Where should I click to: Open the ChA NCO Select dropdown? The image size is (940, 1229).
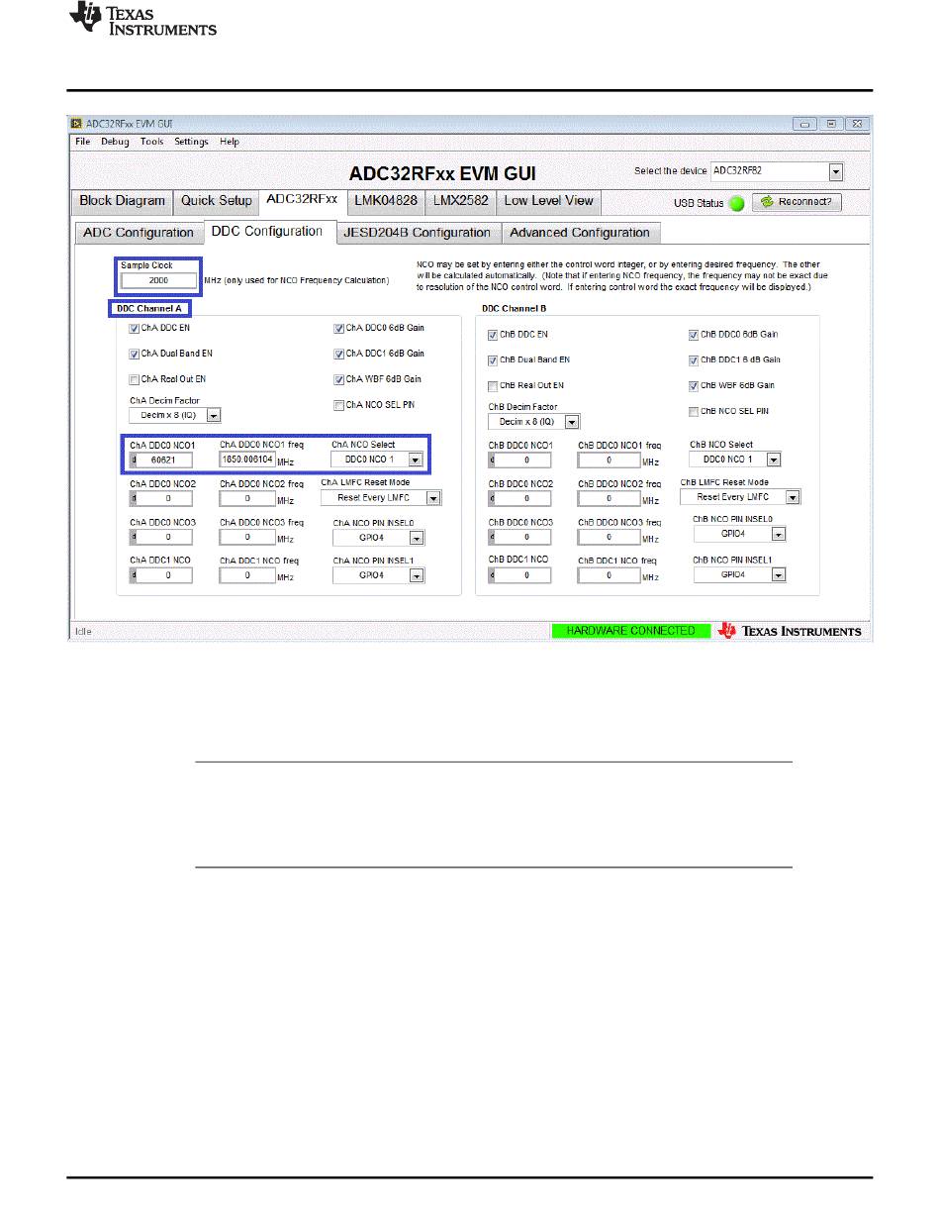(378, 460)
